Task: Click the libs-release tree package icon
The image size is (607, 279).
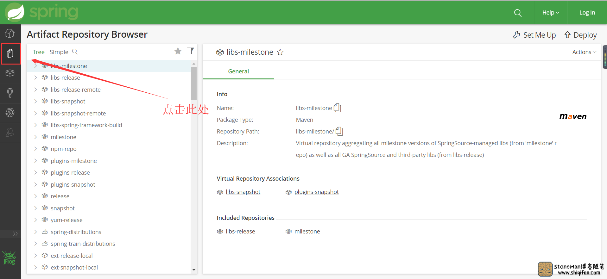Action: point(45,77)
